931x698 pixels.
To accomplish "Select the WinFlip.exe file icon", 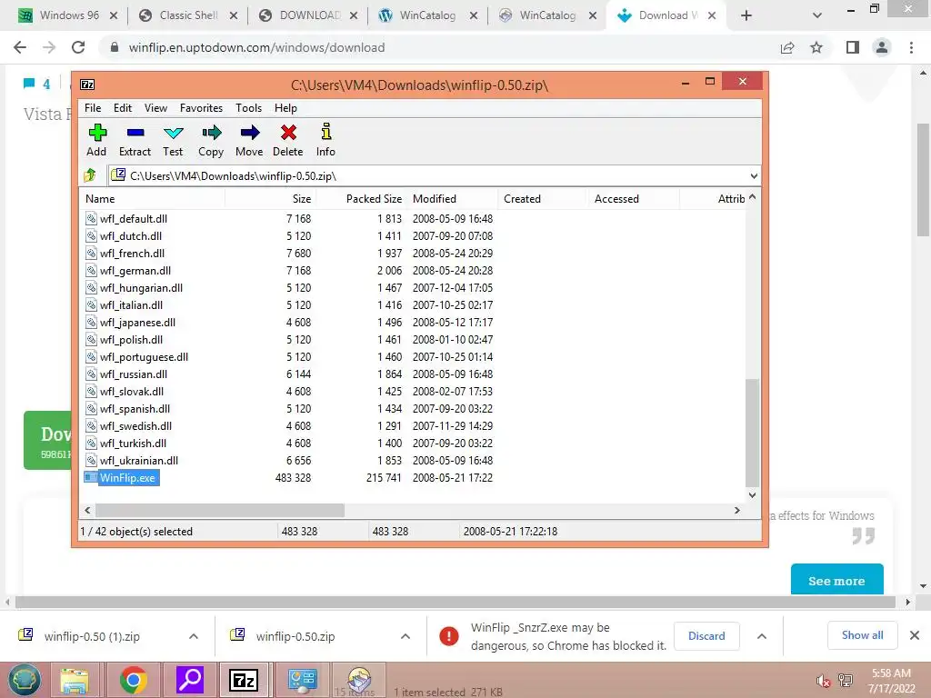I will tap(90, 478).
